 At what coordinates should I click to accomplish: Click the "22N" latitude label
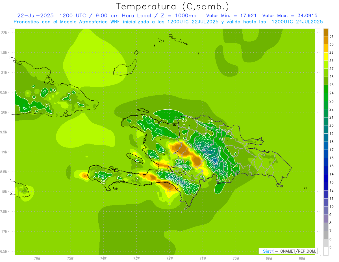tap(5, 33)
